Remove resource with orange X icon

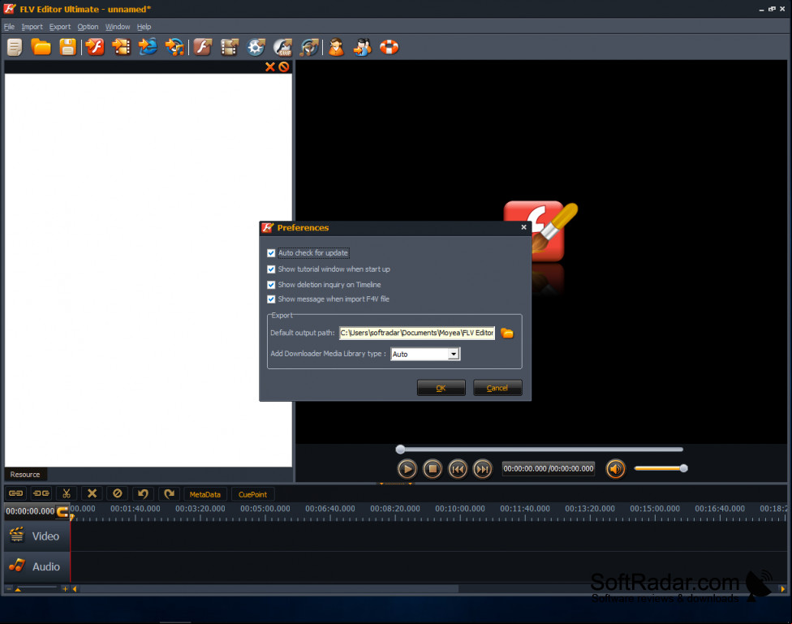269,67
